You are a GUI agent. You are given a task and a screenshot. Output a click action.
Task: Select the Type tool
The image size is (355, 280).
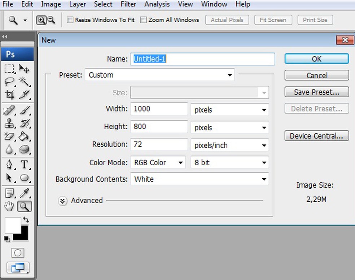pos(24,165)
